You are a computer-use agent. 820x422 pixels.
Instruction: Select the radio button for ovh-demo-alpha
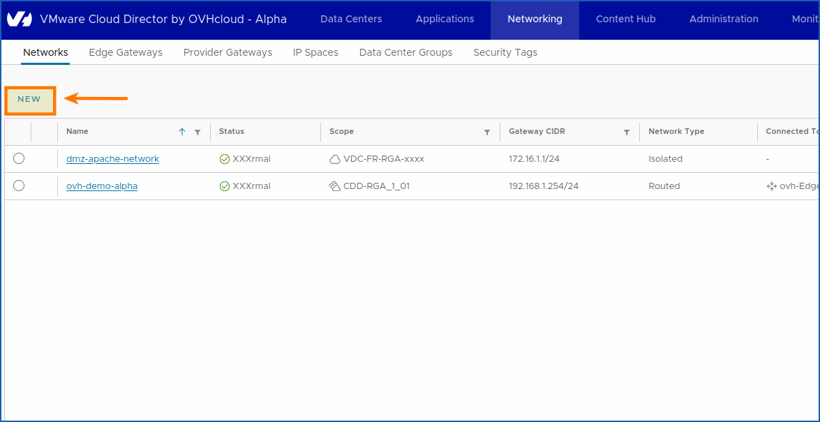pos(19,186)
